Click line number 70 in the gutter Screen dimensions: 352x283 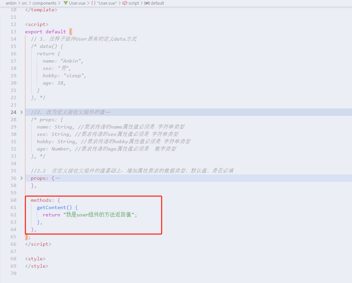point(13,273)
